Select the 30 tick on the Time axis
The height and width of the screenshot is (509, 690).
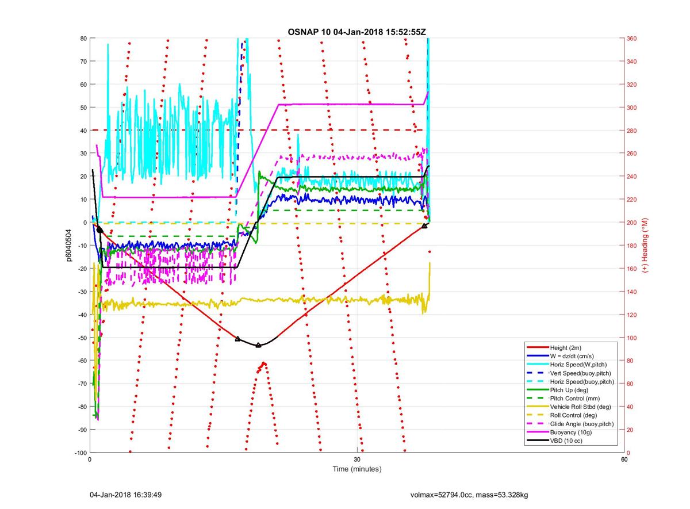coord(357,460)
